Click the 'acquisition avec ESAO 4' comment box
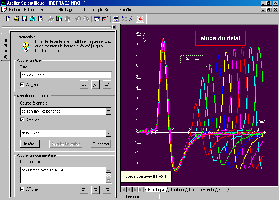Viewport: 279px width, 200px height. coord(146,177)
